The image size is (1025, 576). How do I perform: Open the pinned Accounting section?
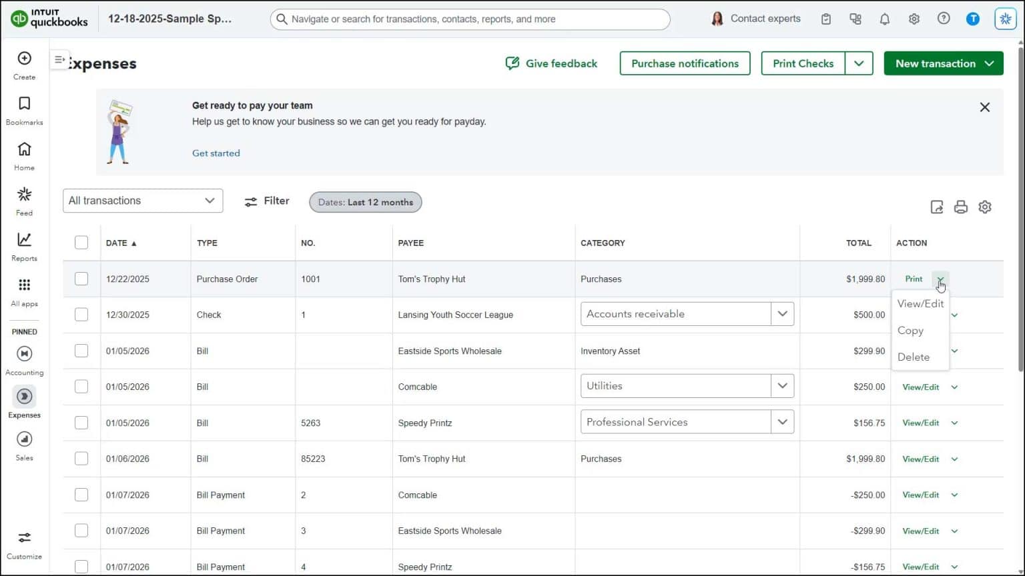click(x=24, y=354)
